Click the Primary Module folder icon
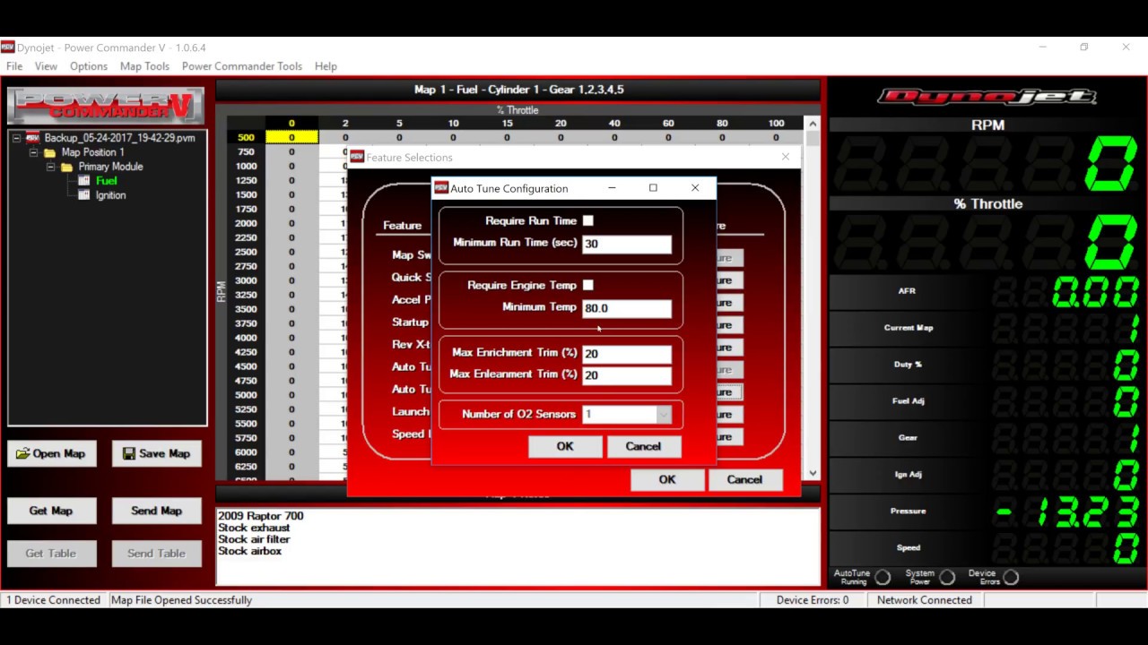 coord(67,167)
